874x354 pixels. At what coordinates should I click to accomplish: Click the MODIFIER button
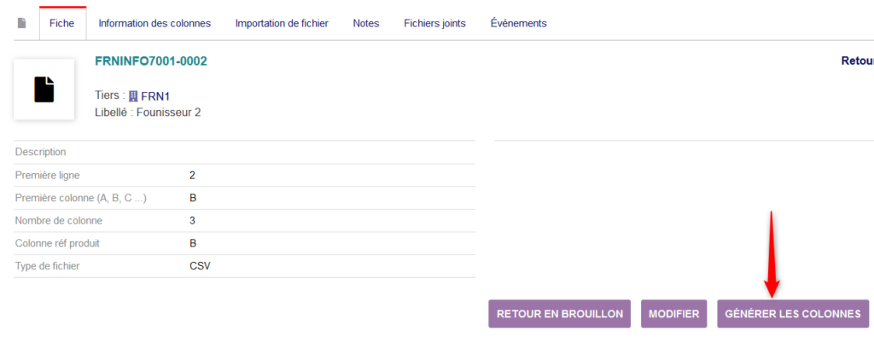pyautogui.click(x=674, y=314)
